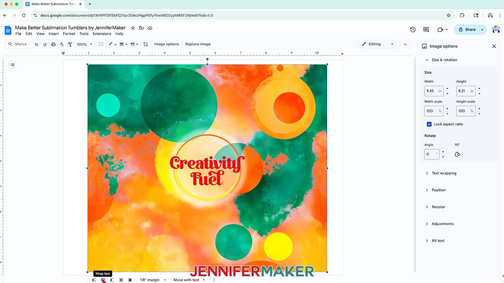
Task: Choose In front of text layout icon
Action: point(130,280)
